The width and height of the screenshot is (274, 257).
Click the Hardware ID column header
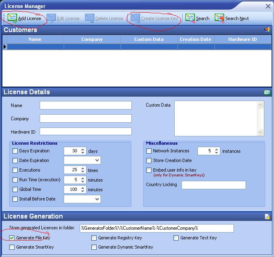pyautogui.click(x=243, y=39)
